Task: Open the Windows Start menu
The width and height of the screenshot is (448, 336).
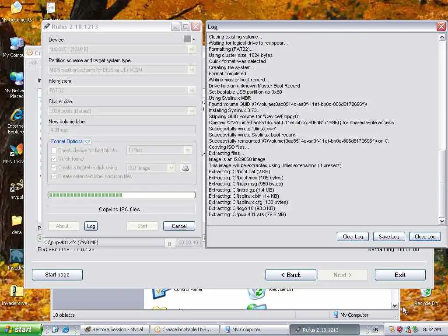Action: tap(21, 329)
